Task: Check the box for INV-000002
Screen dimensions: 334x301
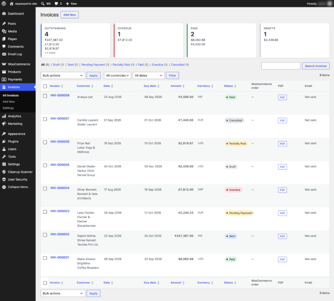Action: pos(45,235)
